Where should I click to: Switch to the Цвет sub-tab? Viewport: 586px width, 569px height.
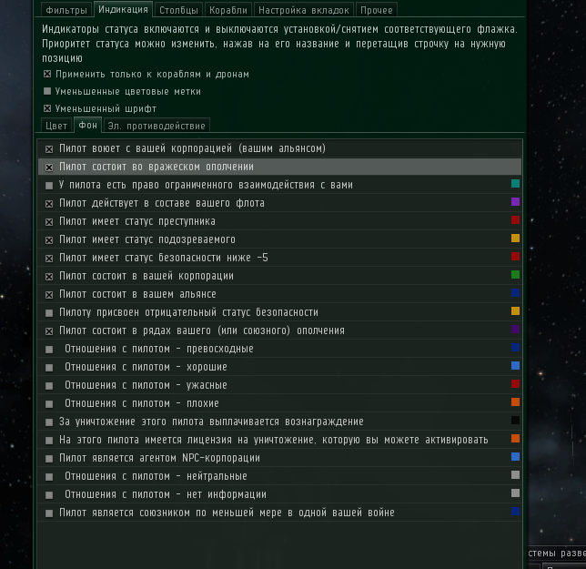(x=56, y=126)
